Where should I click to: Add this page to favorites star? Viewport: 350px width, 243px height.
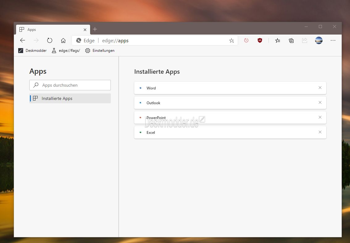(x=231, y=41)
